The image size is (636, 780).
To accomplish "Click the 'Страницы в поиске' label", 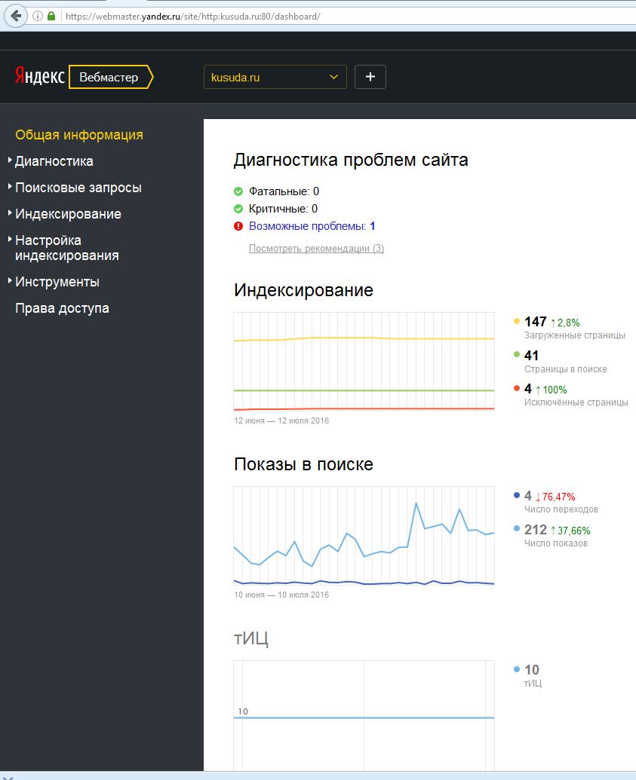I will pos(566,369).
